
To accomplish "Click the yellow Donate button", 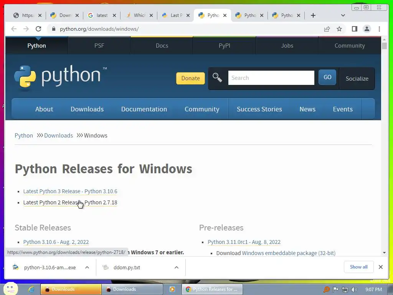I will [190, 78].
